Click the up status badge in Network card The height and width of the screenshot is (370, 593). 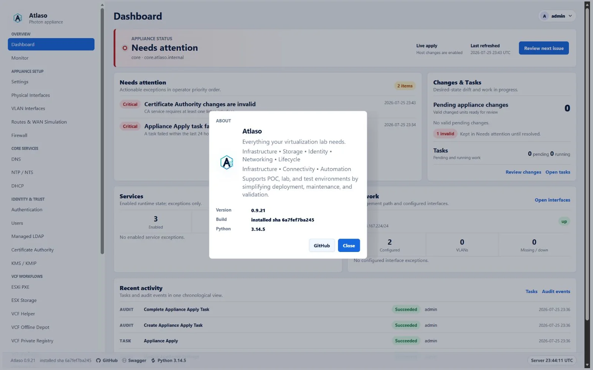click(x=564, y=222)
